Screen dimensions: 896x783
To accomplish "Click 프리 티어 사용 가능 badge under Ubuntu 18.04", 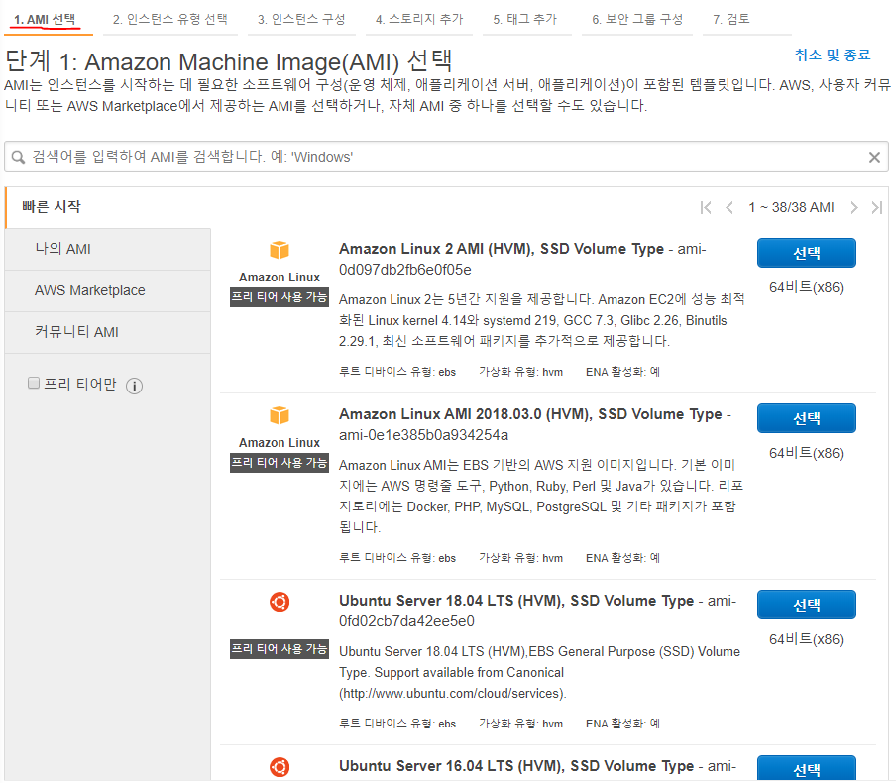I will coord(280,649).
